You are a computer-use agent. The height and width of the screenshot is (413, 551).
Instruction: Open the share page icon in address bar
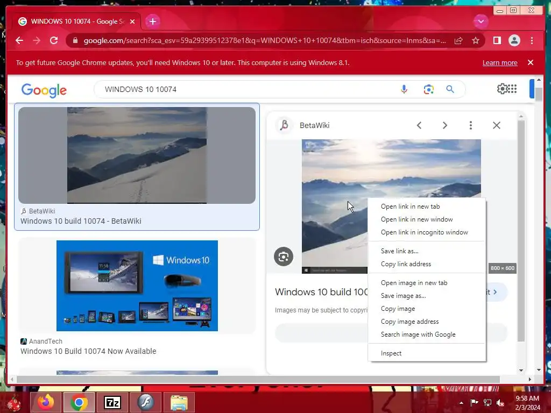[458, 41]
